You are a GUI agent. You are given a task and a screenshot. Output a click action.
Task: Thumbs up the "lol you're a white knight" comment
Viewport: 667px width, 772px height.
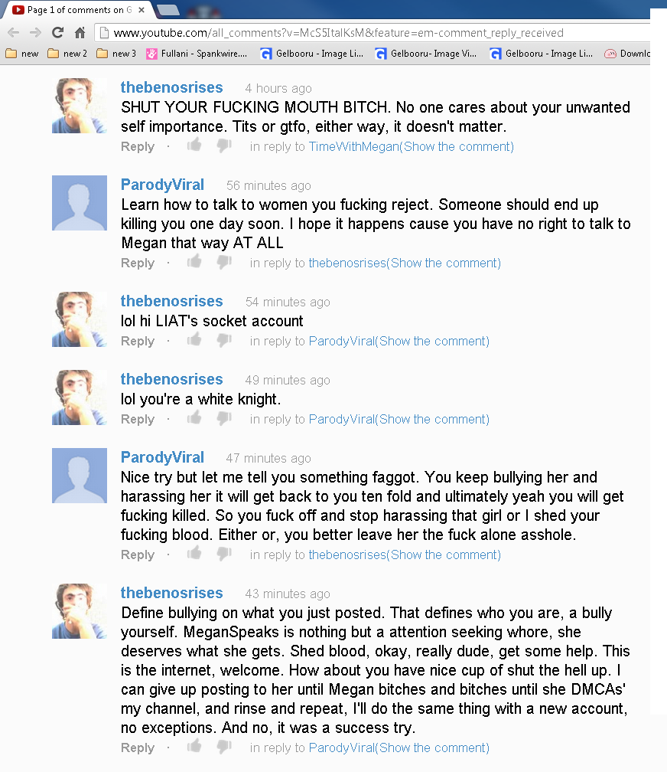pos(194,418)
